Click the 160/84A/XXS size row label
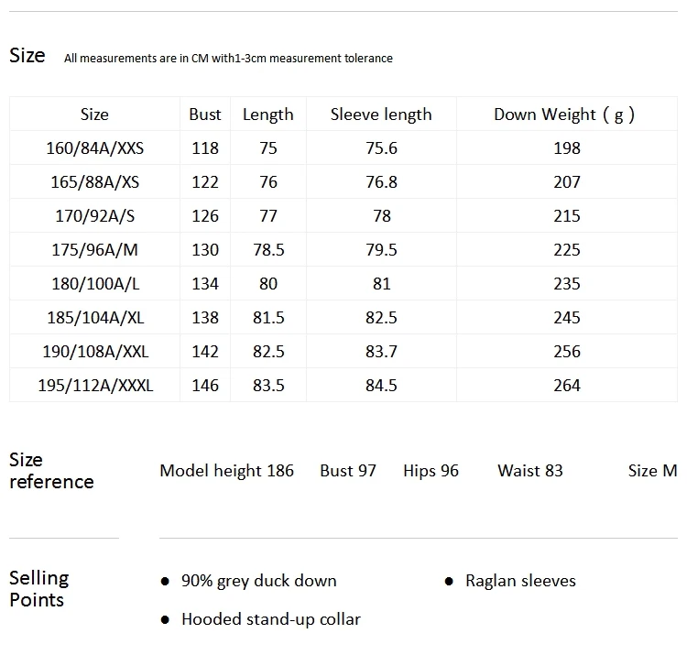The height and width of the screenshot is (666, 687). pos(94,148)
